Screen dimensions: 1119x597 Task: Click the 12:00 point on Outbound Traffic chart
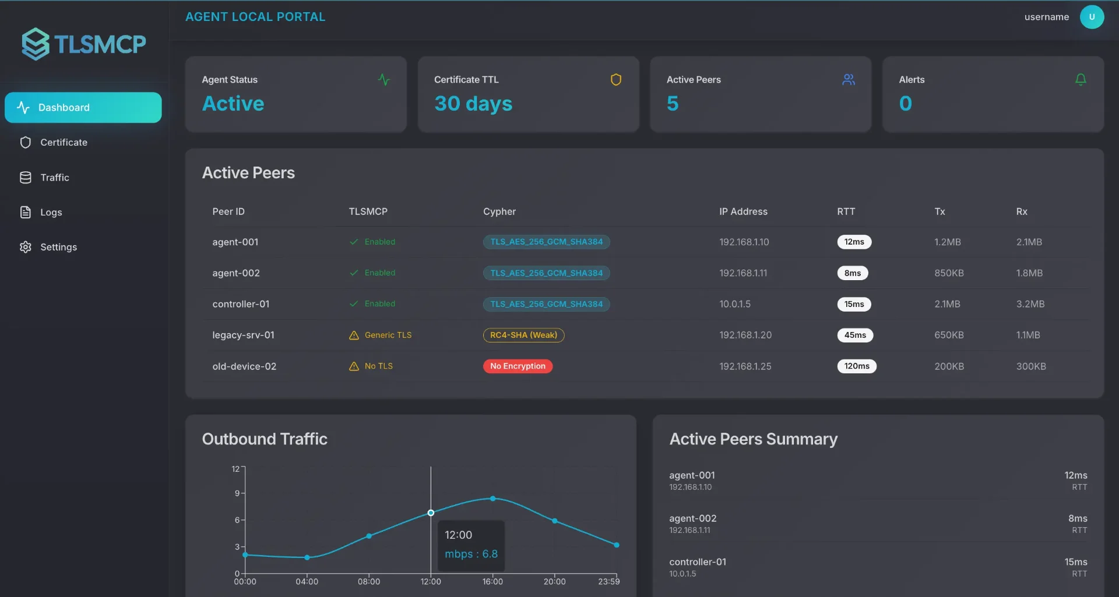[x=431, y=513]
